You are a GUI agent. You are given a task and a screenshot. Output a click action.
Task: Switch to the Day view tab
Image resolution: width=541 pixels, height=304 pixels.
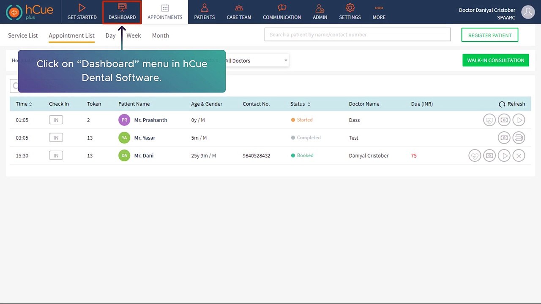point(110,35)
